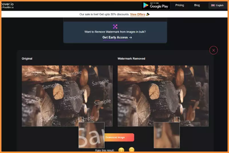Rate the result with the sad emoji
Screen dimensions: 229x153
click(x=121, y=150)
